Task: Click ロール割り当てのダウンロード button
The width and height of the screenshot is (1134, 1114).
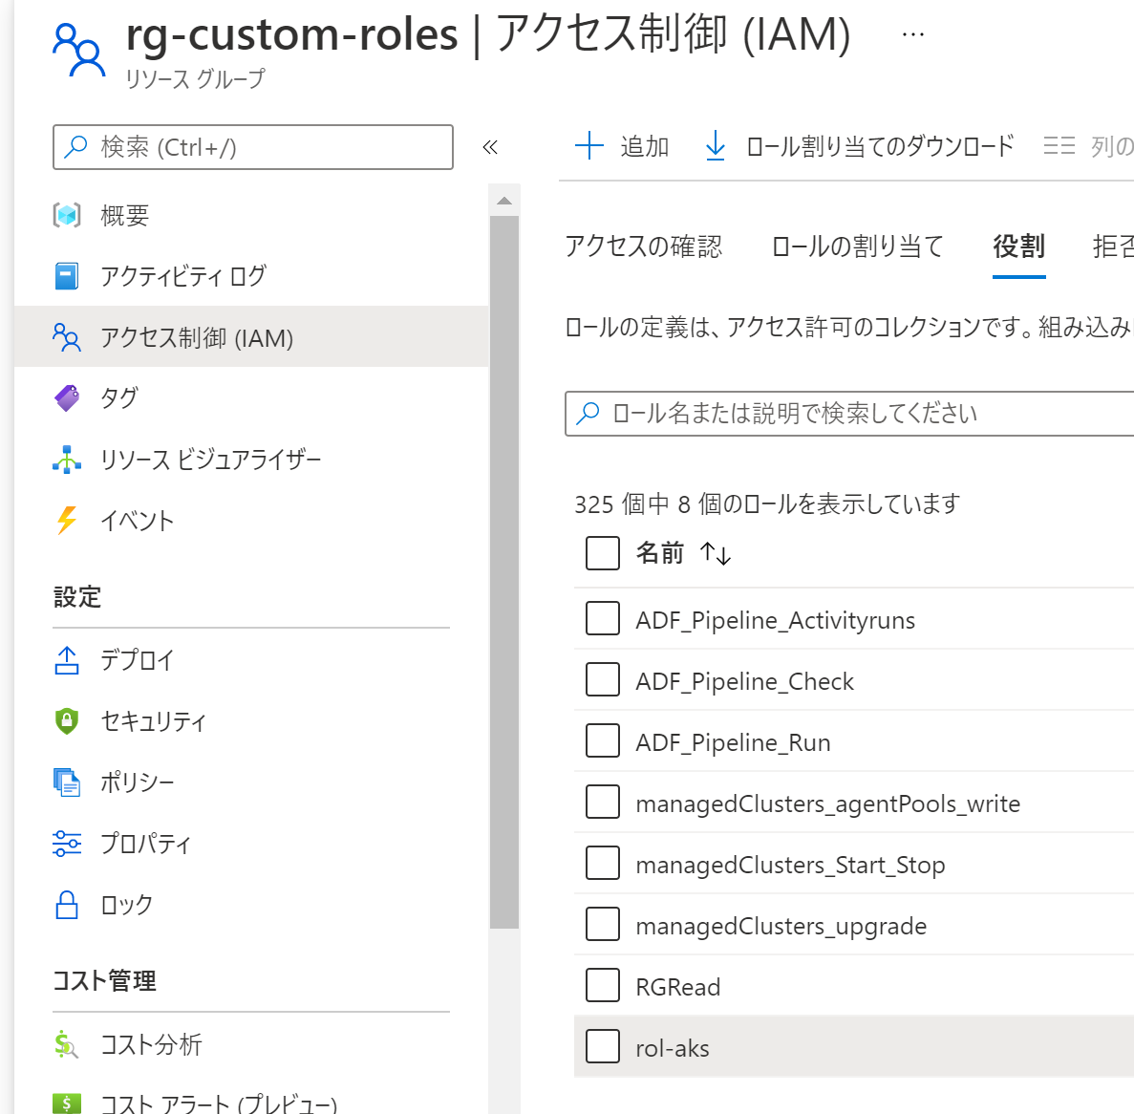Action: (x=859, y=146)
